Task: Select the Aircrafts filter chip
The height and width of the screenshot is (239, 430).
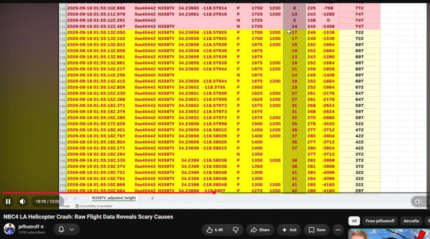Action: click(411, 221)
